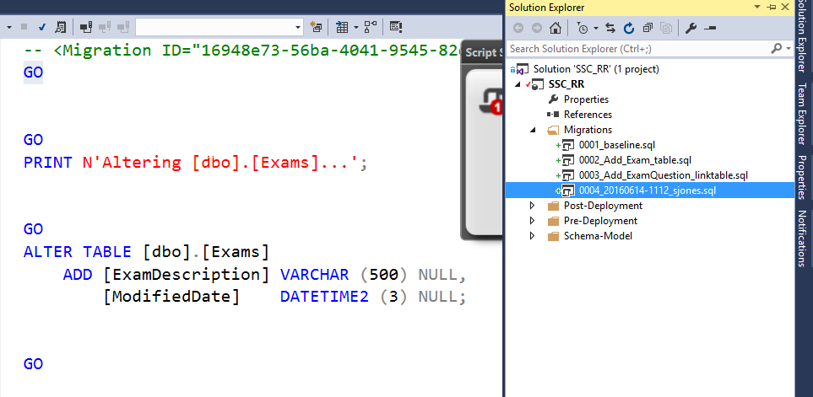Expand the Post-Deployment folder
This screenshot has width=813, height=397.
[532, 206]
